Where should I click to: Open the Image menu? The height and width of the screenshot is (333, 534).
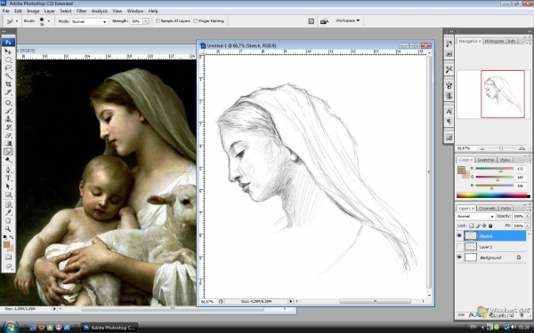click(x=33, y=12)
